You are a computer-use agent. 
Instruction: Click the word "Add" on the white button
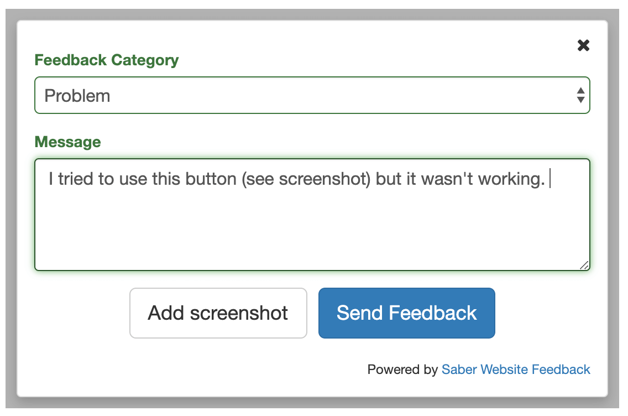pyautogui.click(x=166, y=313)
